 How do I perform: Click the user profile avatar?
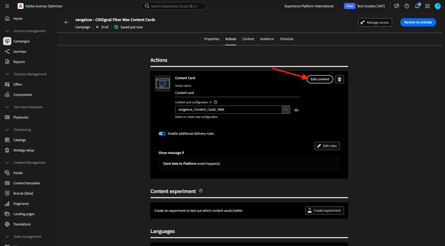[438, 6]
